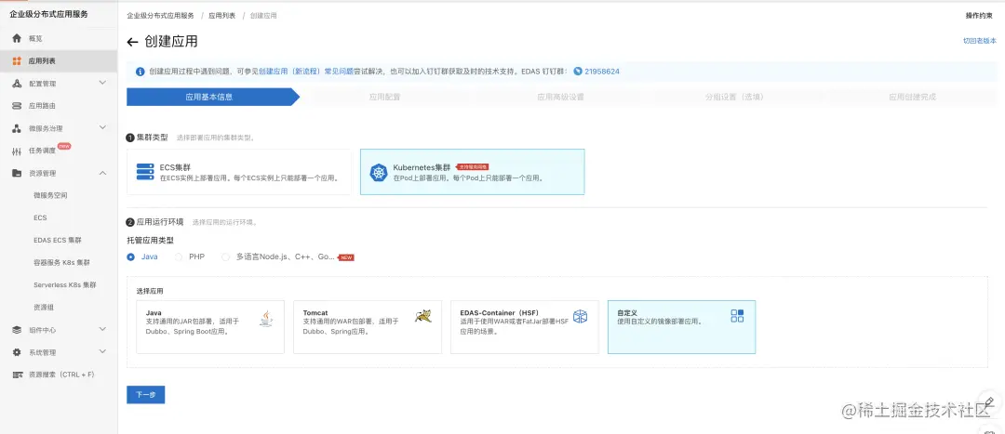The height and width of the screenshot is (434, 1005).
Task: Click the 配置管理 sidebar icon
Action: tap(17, 84)
